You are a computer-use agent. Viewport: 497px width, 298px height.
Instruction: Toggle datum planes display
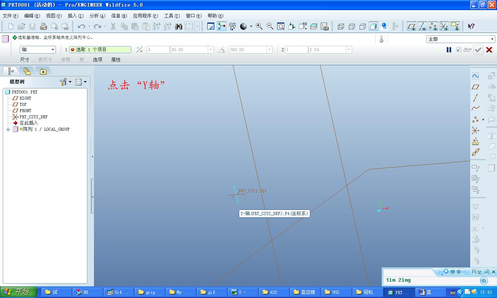coord(412,26)
